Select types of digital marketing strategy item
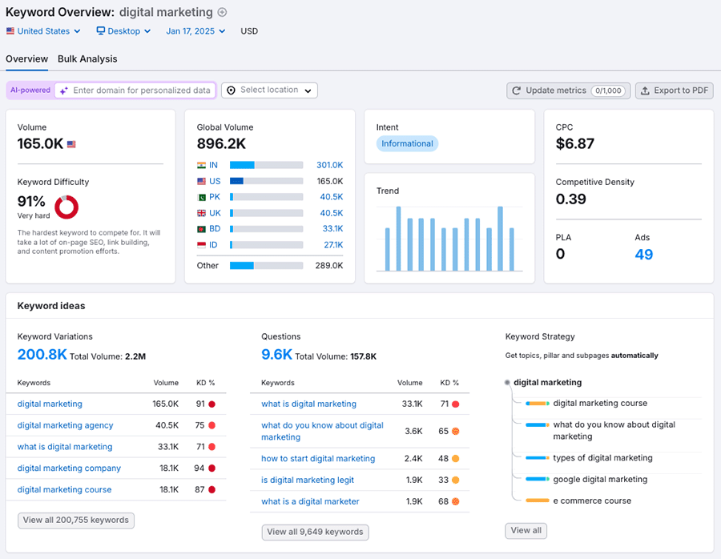721x559 pixels. 602,458
